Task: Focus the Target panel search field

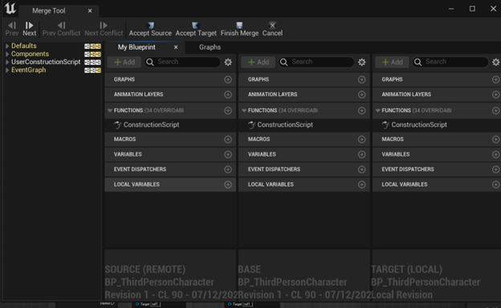Action: pyautogui.click(x=450, y=62)
